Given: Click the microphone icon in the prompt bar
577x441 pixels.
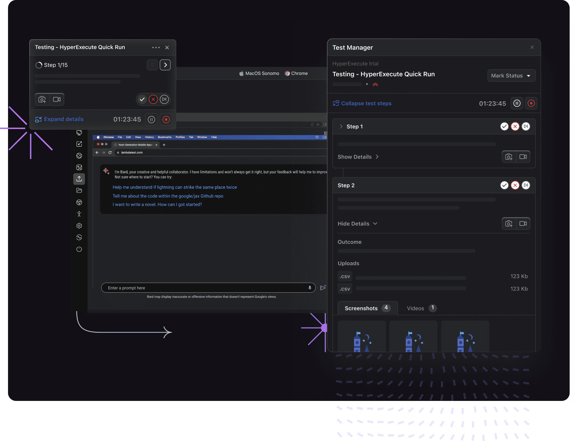Looking at the screenshot, I should 309,288.
